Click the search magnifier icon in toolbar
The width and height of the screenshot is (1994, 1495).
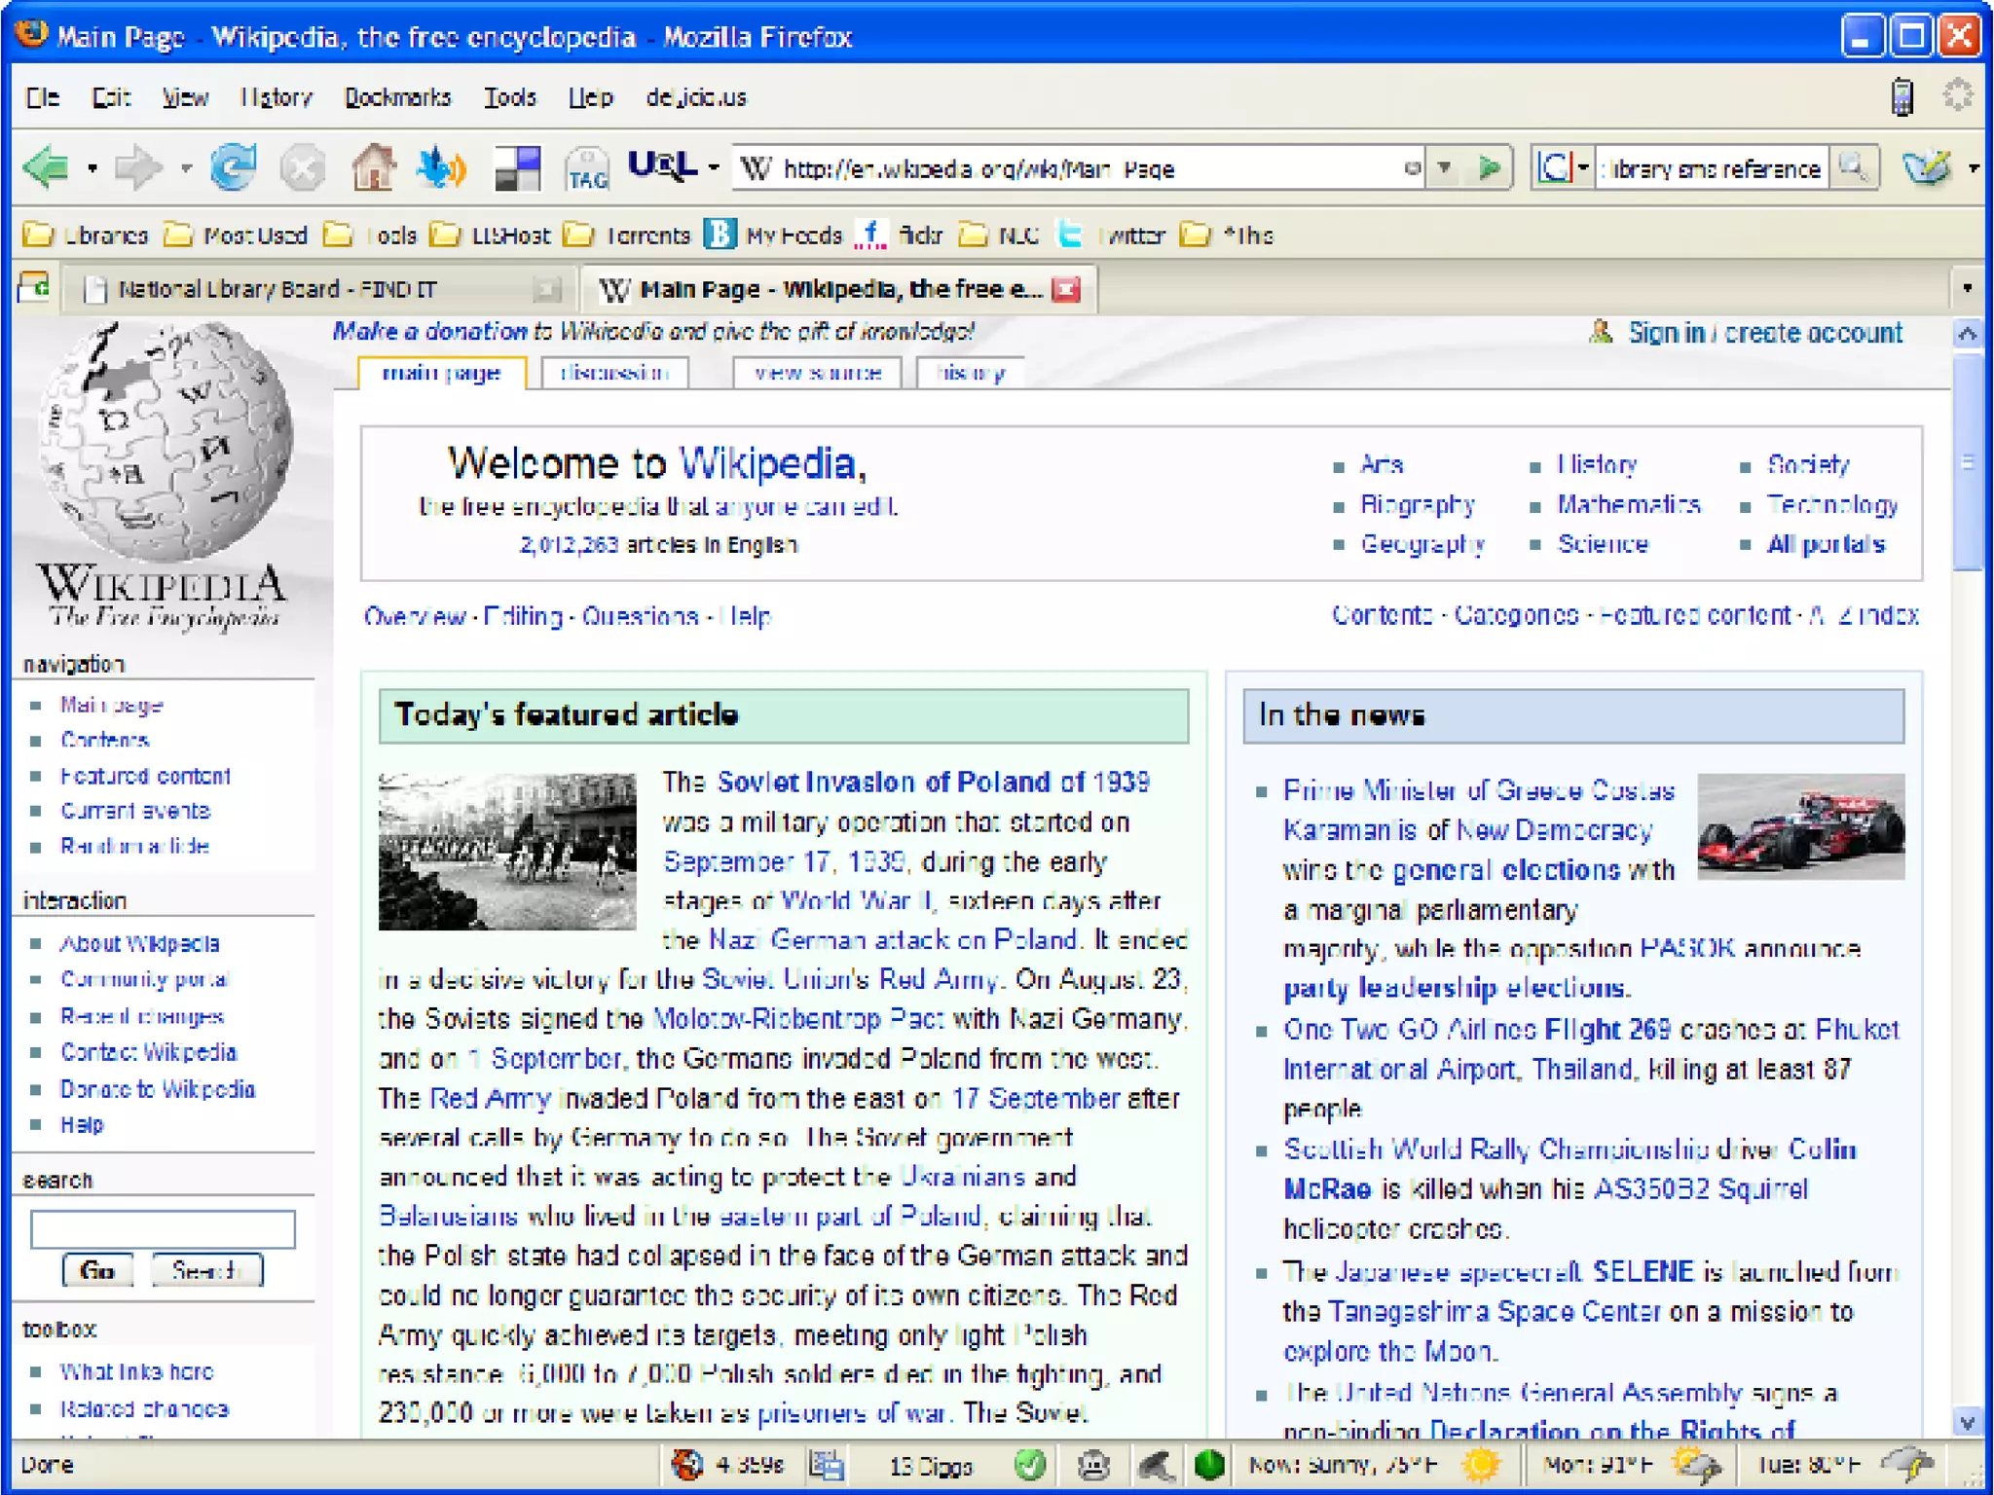click(1853, 168)
